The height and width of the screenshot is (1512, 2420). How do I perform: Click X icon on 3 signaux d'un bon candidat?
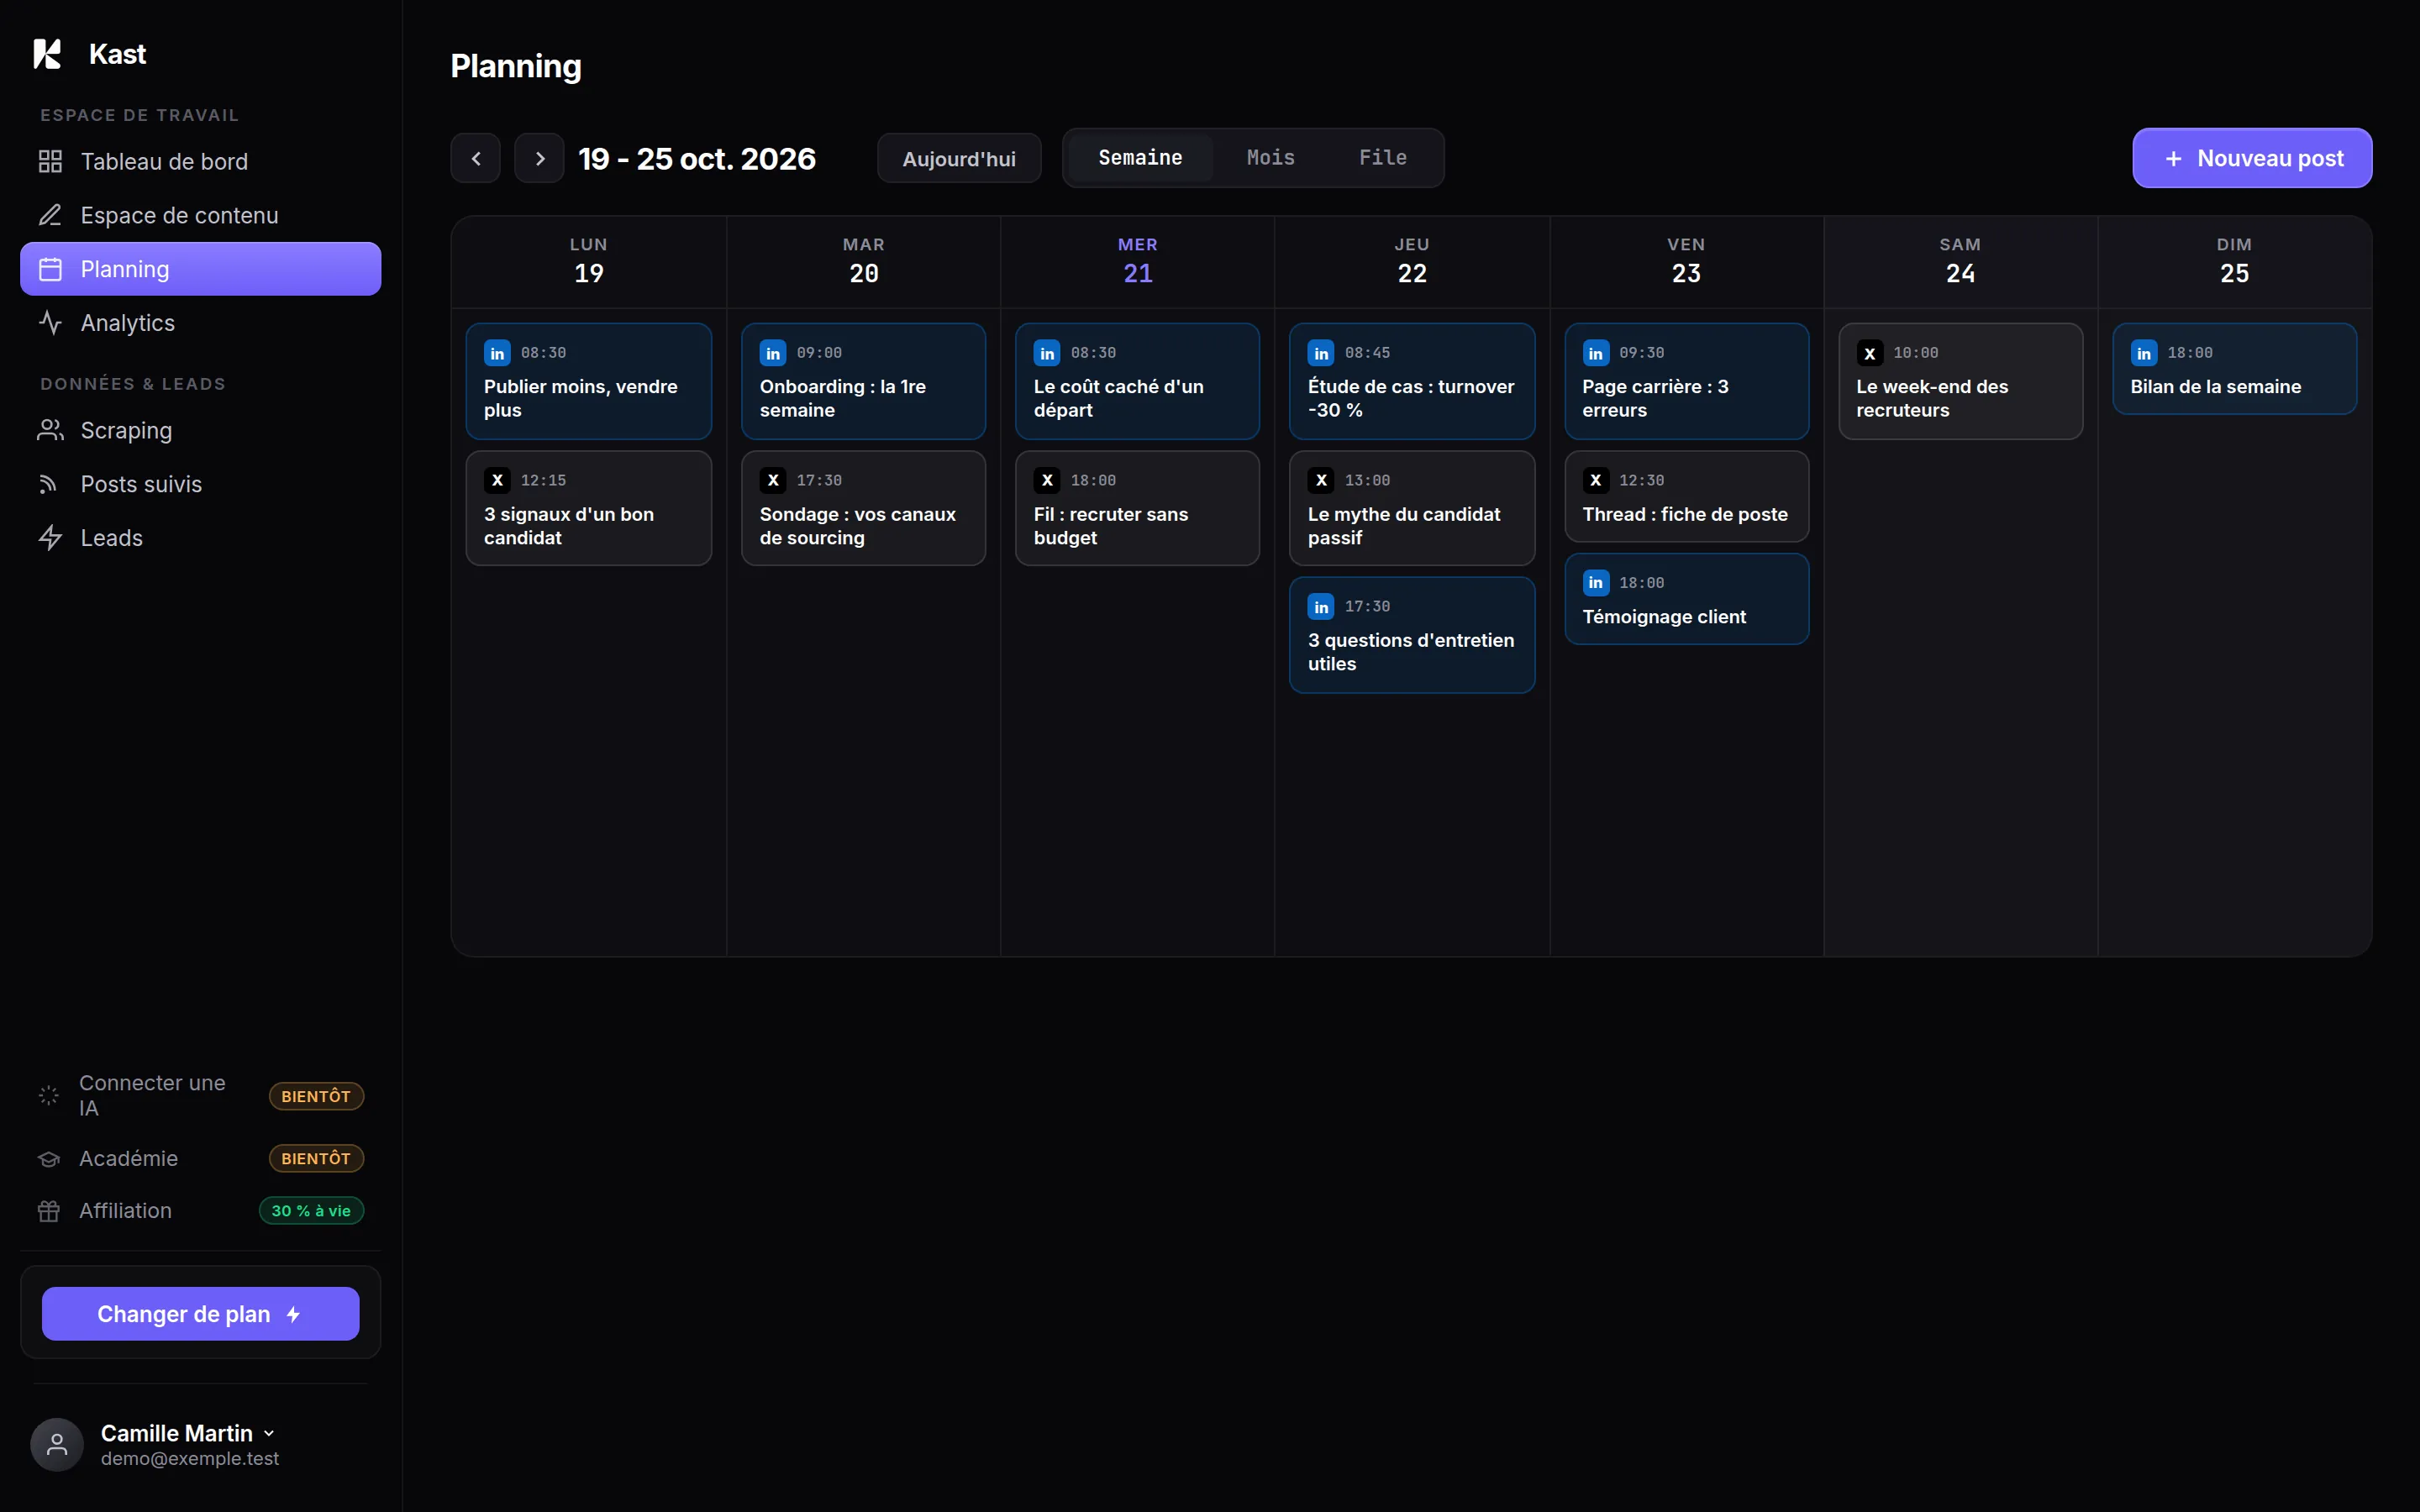point(497,480)
